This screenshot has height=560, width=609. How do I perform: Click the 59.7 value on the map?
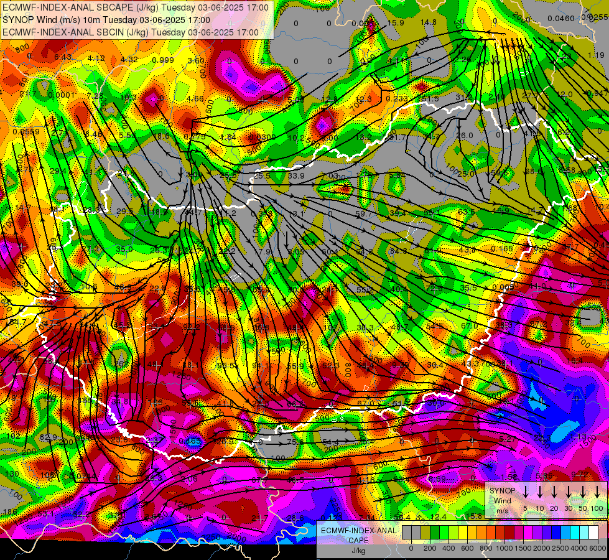(x=363, y=213)
